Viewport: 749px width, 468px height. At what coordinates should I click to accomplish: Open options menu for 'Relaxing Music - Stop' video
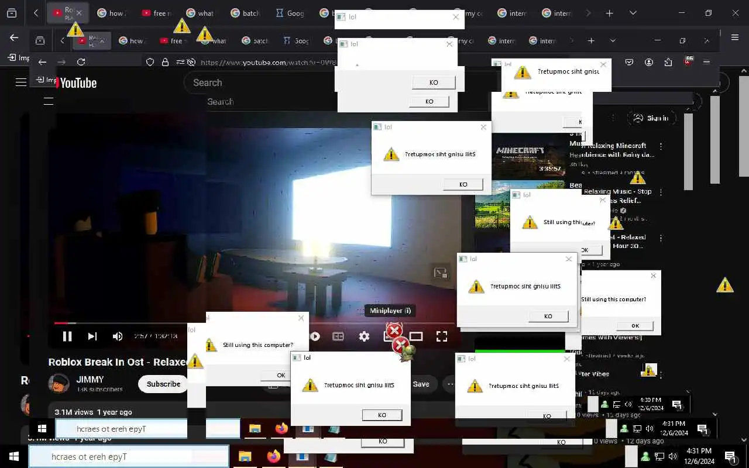[661, 192]
